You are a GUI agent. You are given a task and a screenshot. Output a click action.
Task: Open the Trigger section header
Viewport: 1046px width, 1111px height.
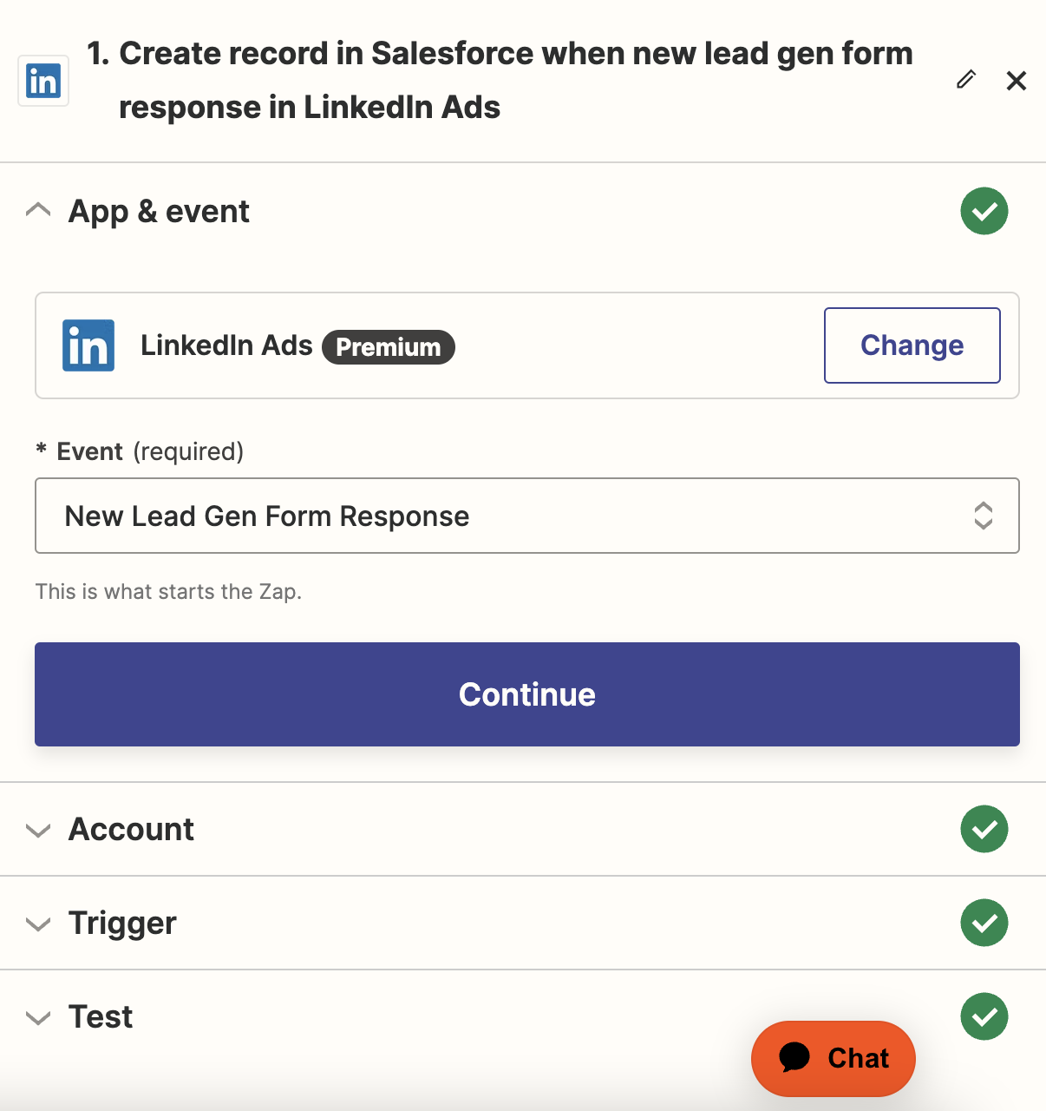123,924
